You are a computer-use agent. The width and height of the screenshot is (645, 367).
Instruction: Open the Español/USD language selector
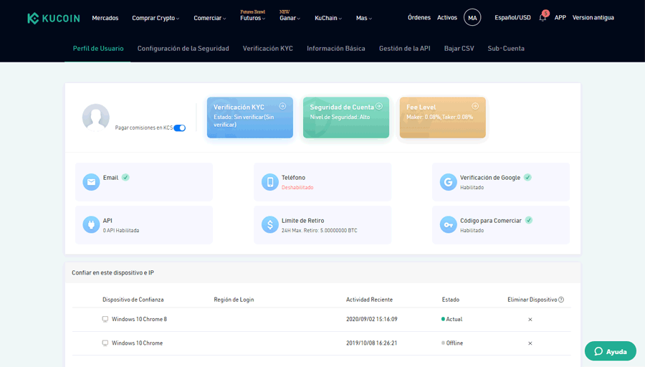tap(512, 18)
